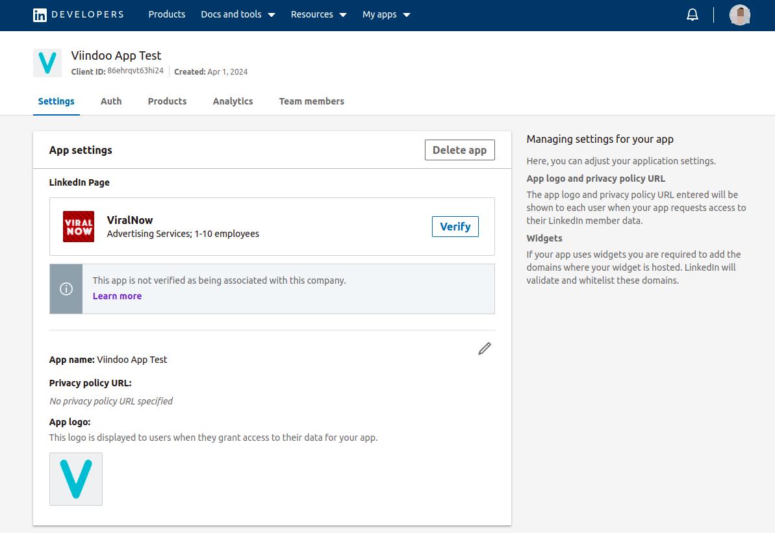Click 'Created: Apr 1, 2024' text

pyautogui.click(x=211, y=71)
